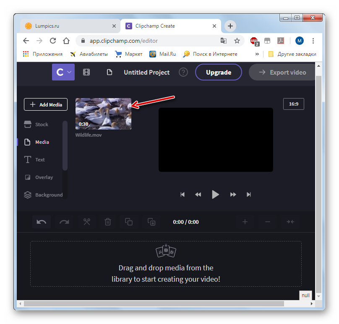Open the Stock section in sidebar
Screen dimensions: 339x324
42,124
